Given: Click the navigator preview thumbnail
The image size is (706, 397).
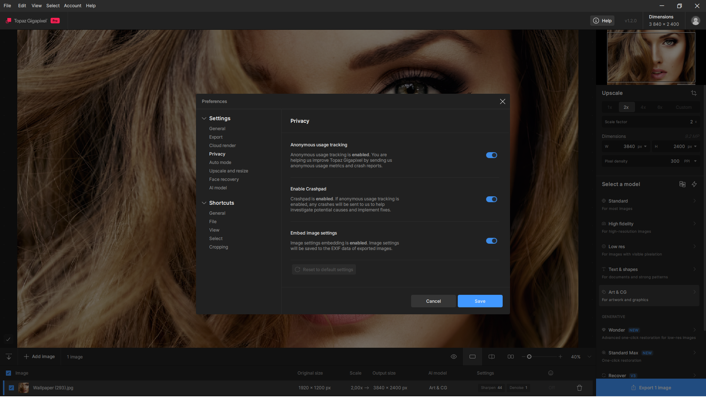Looking at the screenshot, I should pos(651,57).
